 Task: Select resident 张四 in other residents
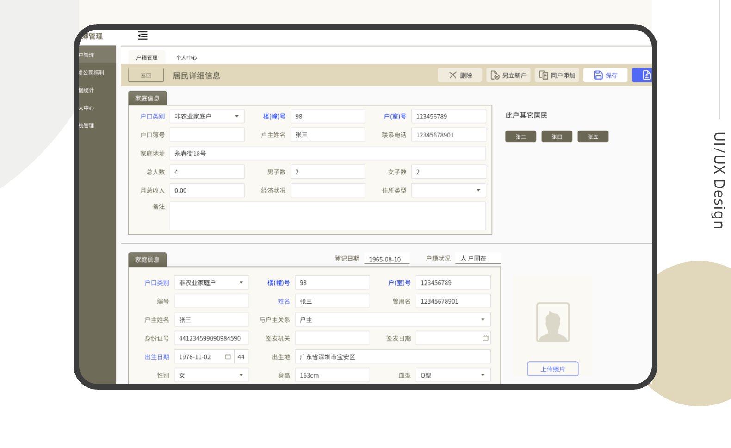557,137
